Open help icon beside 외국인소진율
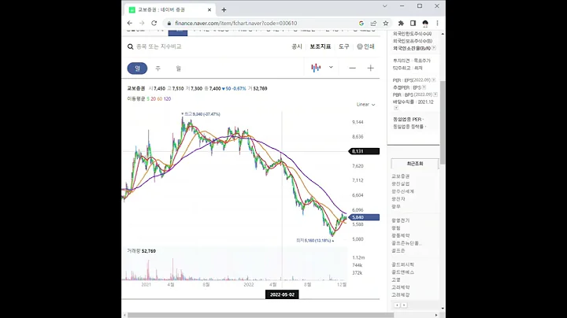The width and height of the screenshot is (567, 318). click(x=434, y=48)
